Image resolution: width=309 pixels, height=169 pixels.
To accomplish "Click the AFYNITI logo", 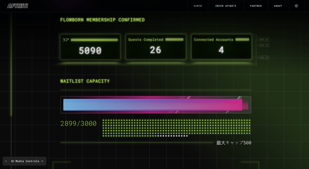I will coord(18,6).
